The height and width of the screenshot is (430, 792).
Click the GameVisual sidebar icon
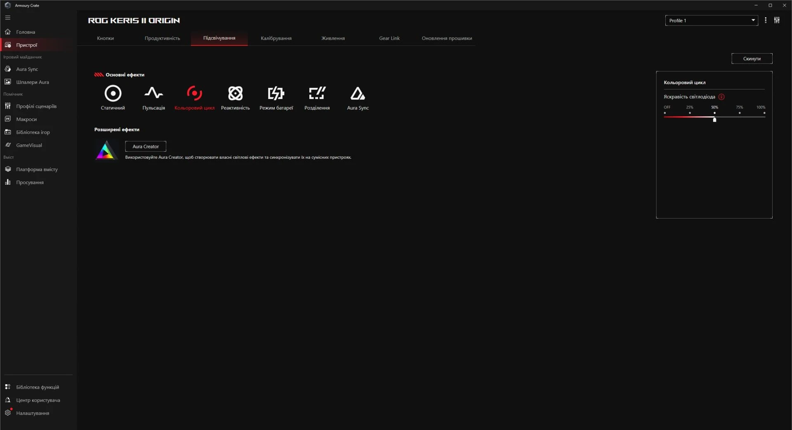(x=8, y=145)
